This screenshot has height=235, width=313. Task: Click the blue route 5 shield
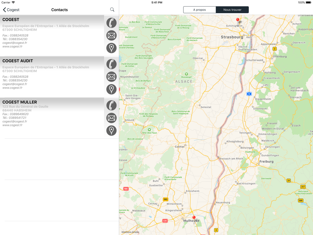[x=249, y=94]
